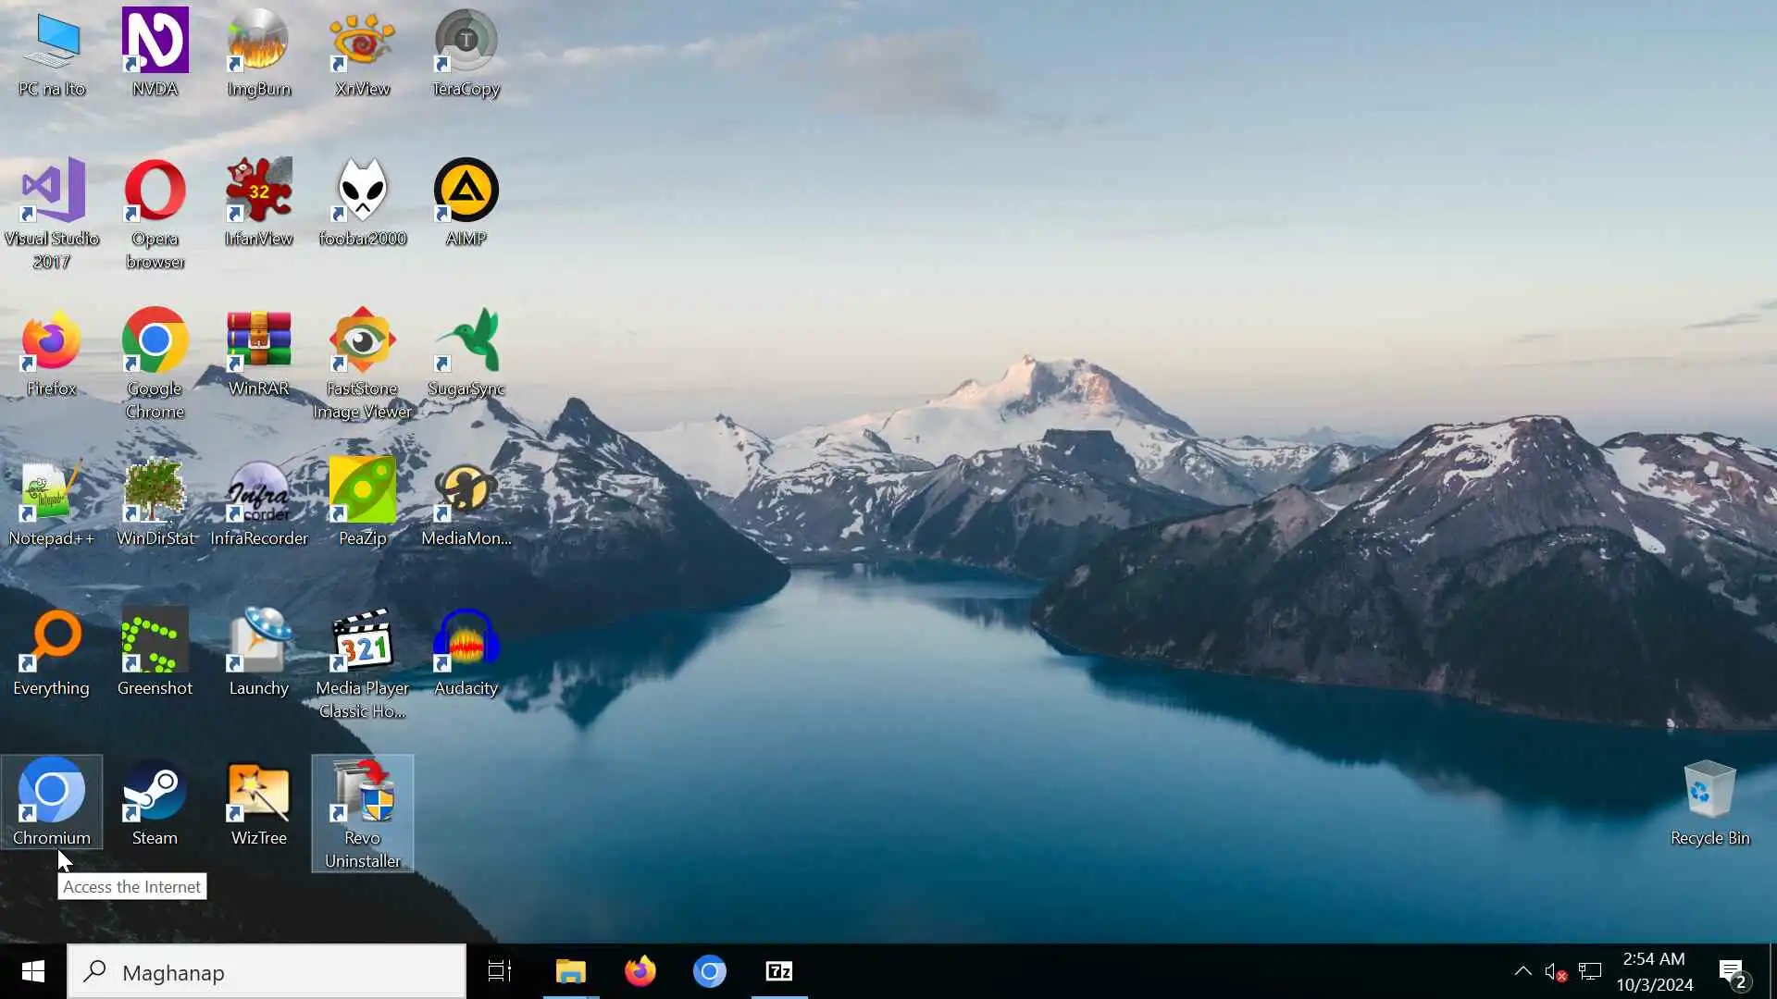Select the Media Player Classic icon
This screenshot has height=999, width=1777.
click(x=362, y=641)
